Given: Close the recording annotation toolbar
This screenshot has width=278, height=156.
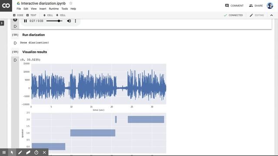Looking at the screenshot, I should (44, 152).
